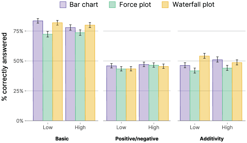Click the Additivity panel title
This screenshot has width=247, height=143.
212,139
